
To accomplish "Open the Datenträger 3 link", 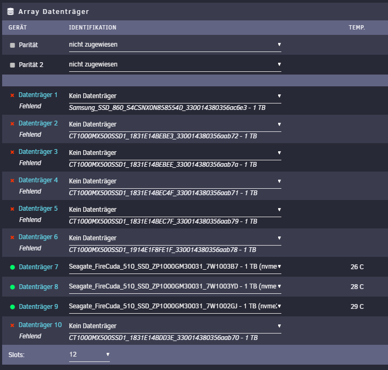I will (x=38, y=152).
